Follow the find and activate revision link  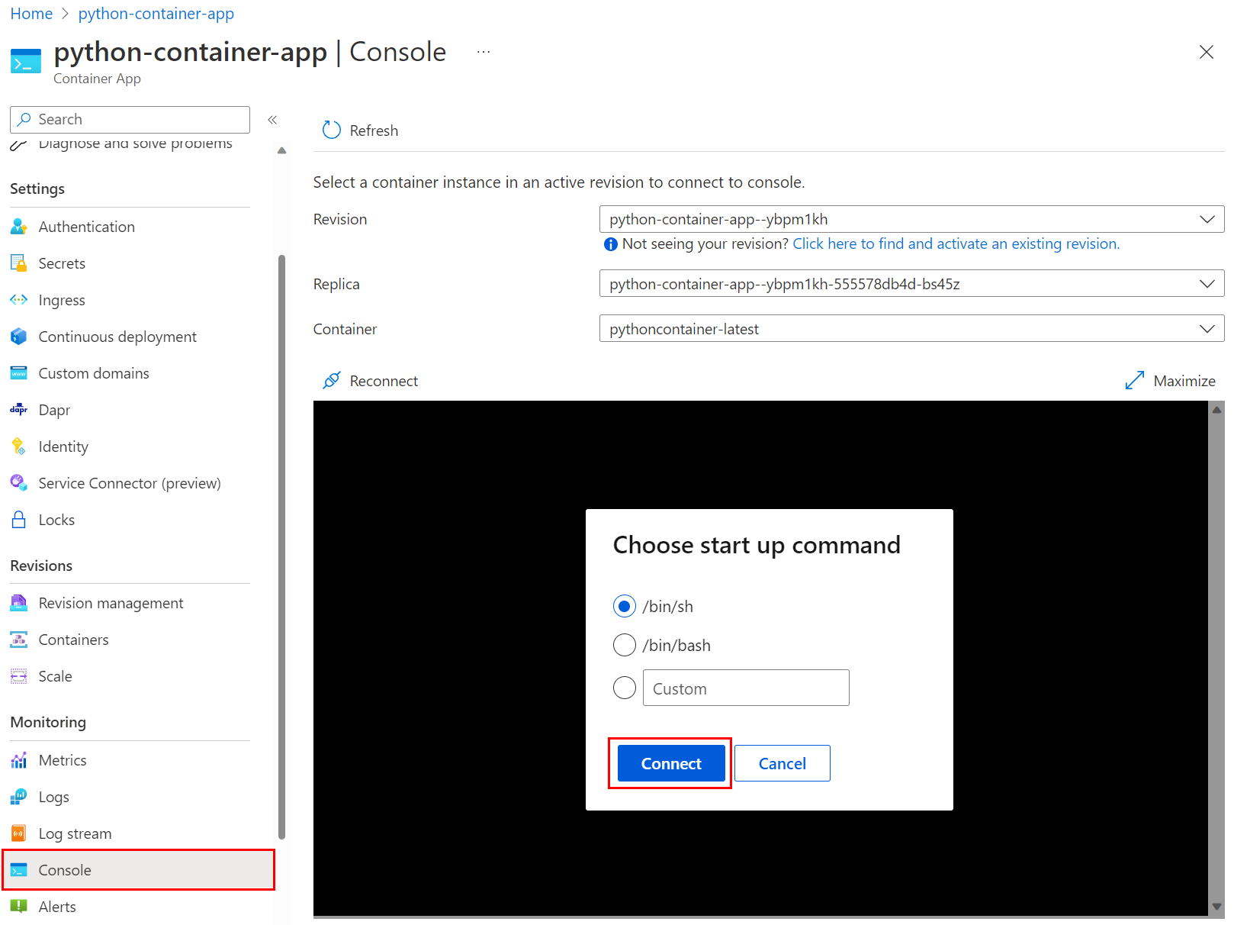click(956, 243)
